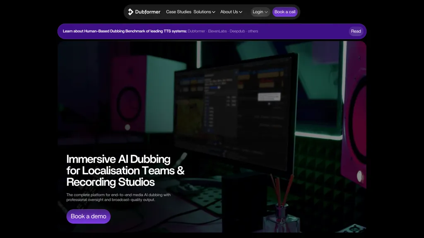Open the Dubformer link in the banner
The height and width of the screenshot is (238, 424).
pos(196,31)
